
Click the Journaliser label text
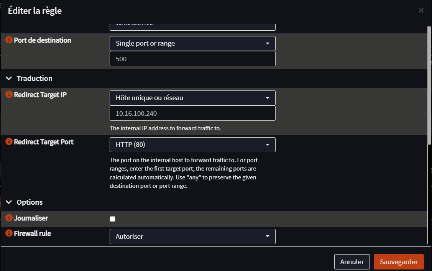(x=31, y=218)
